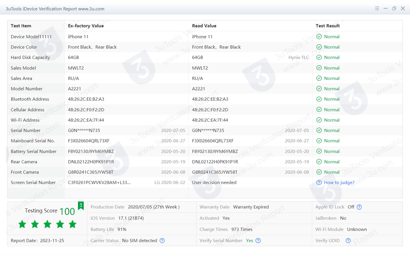410x257 pixels.
Task: Select ex-factory sales model MWLT2
Action: point(76,68)
